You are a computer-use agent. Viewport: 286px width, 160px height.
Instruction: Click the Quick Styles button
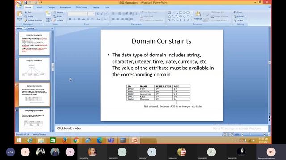click(206, 16)
